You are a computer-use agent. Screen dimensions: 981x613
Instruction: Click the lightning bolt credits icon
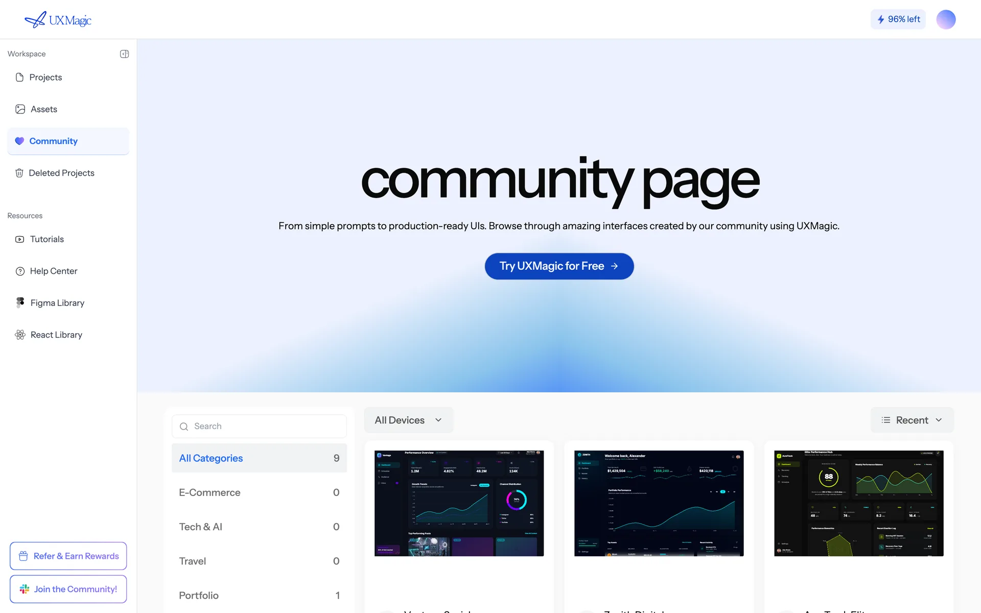[x=881, y=19]
